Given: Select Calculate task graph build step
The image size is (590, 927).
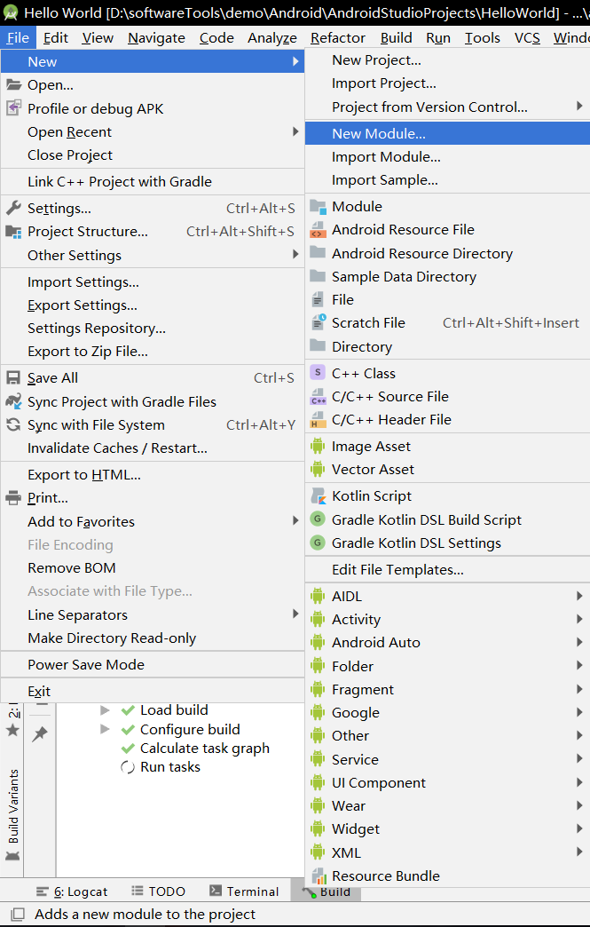Looking at the screenshot, I should point(204,748).
